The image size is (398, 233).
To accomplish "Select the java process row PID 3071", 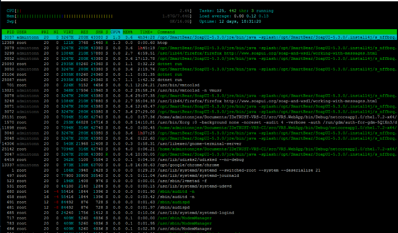I will (x=199, y=106).
